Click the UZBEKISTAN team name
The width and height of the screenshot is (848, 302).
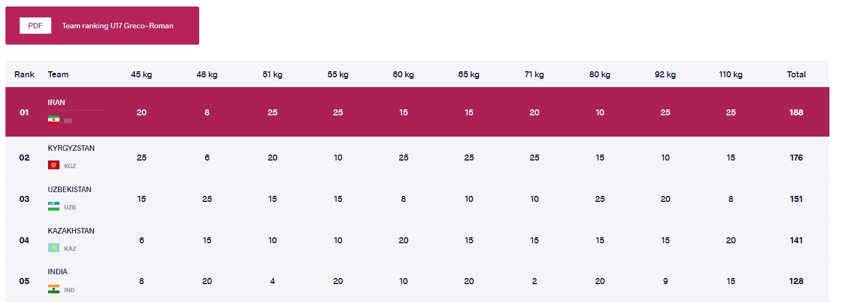[69, 189]
